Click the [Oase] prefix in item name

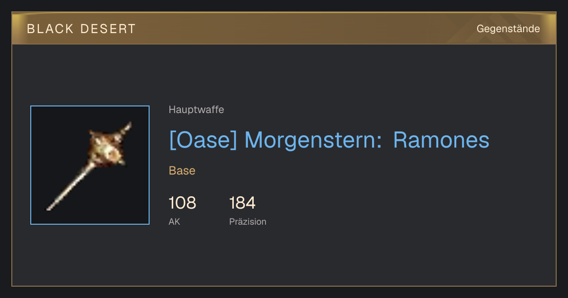click(203, 140)
